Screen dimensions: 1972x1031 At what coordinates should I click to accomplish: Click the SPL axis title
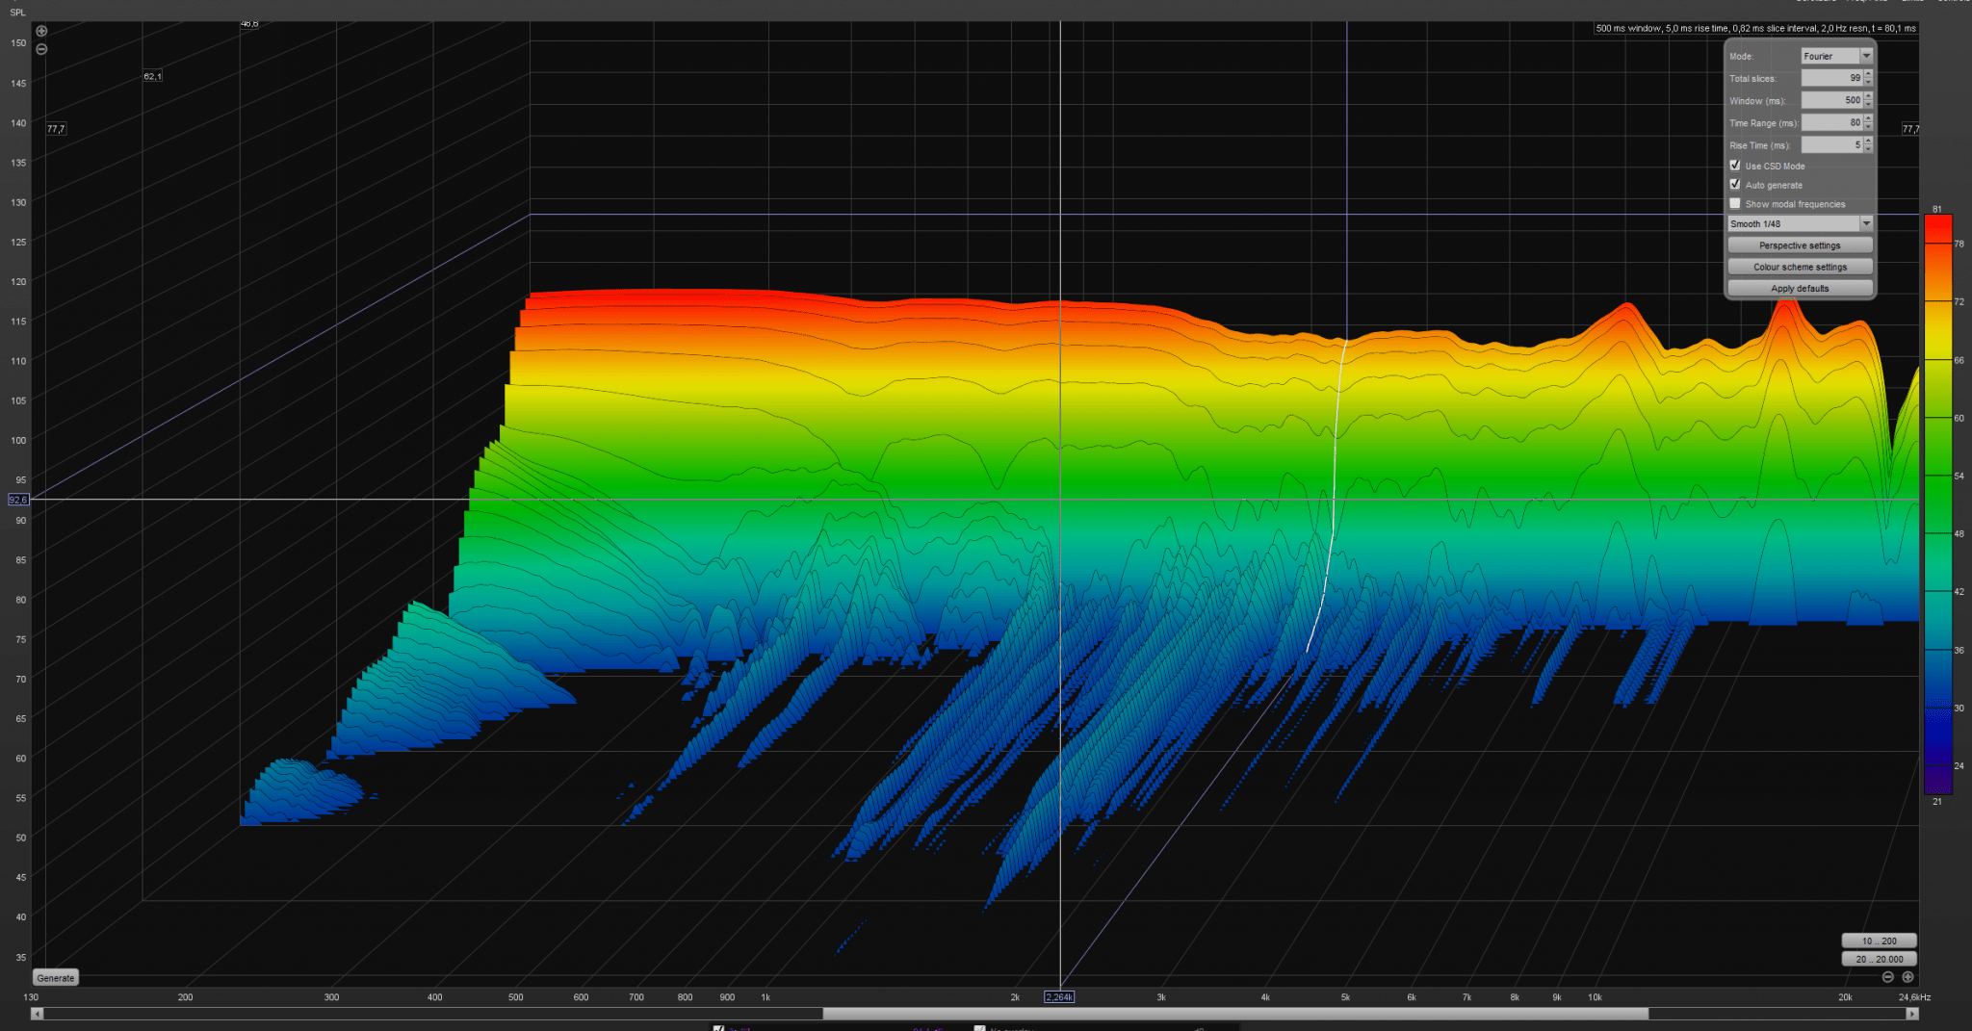(x=17, y=13)
